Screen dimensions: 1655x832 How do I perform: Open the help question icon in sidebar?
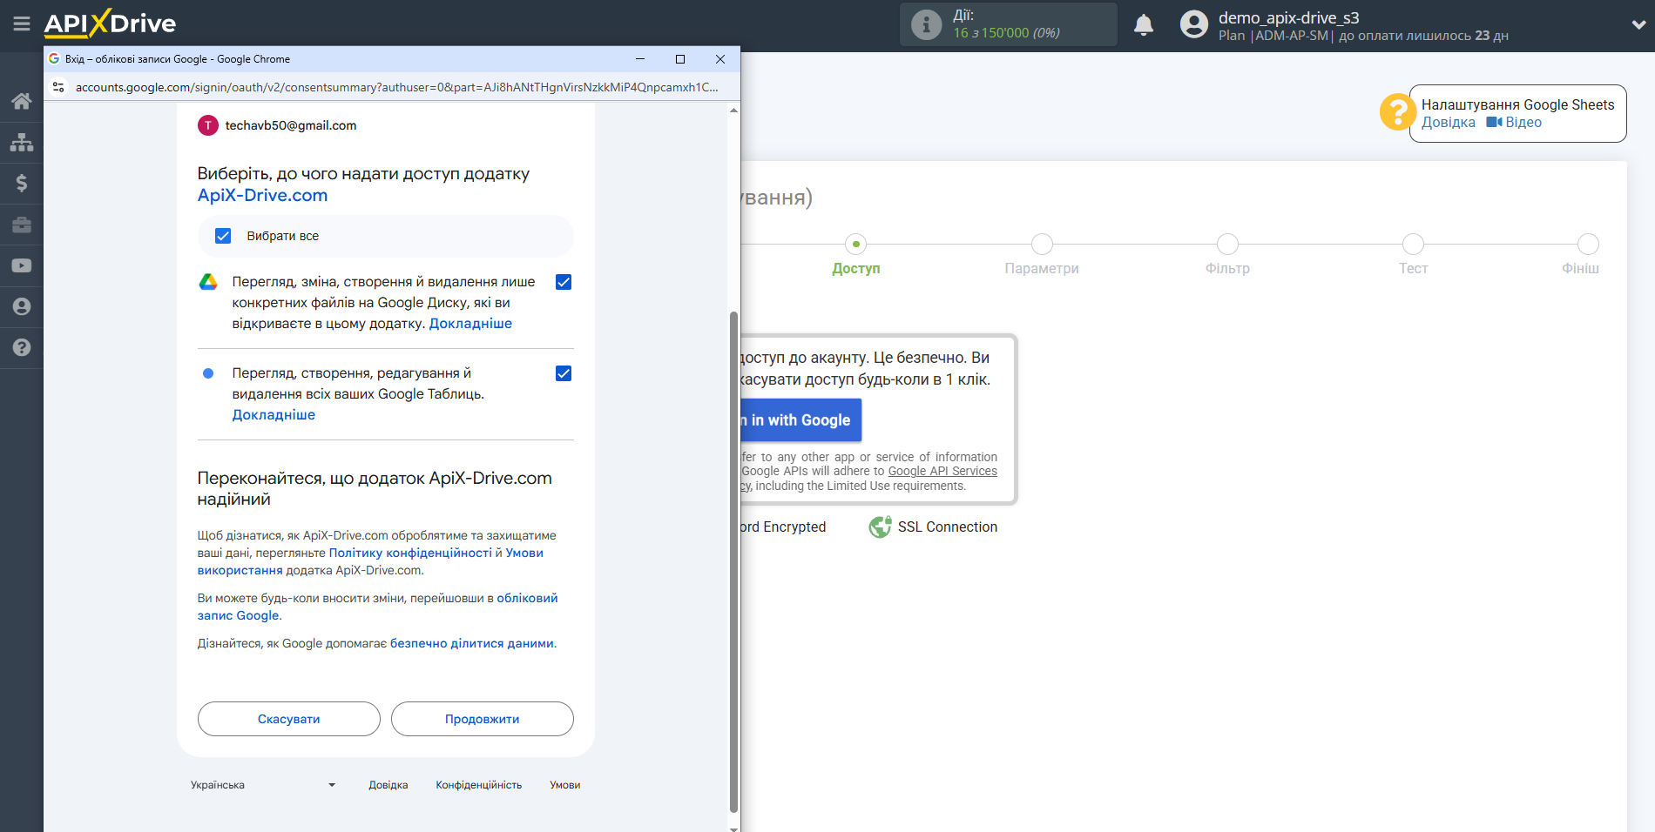click(22, 347)
